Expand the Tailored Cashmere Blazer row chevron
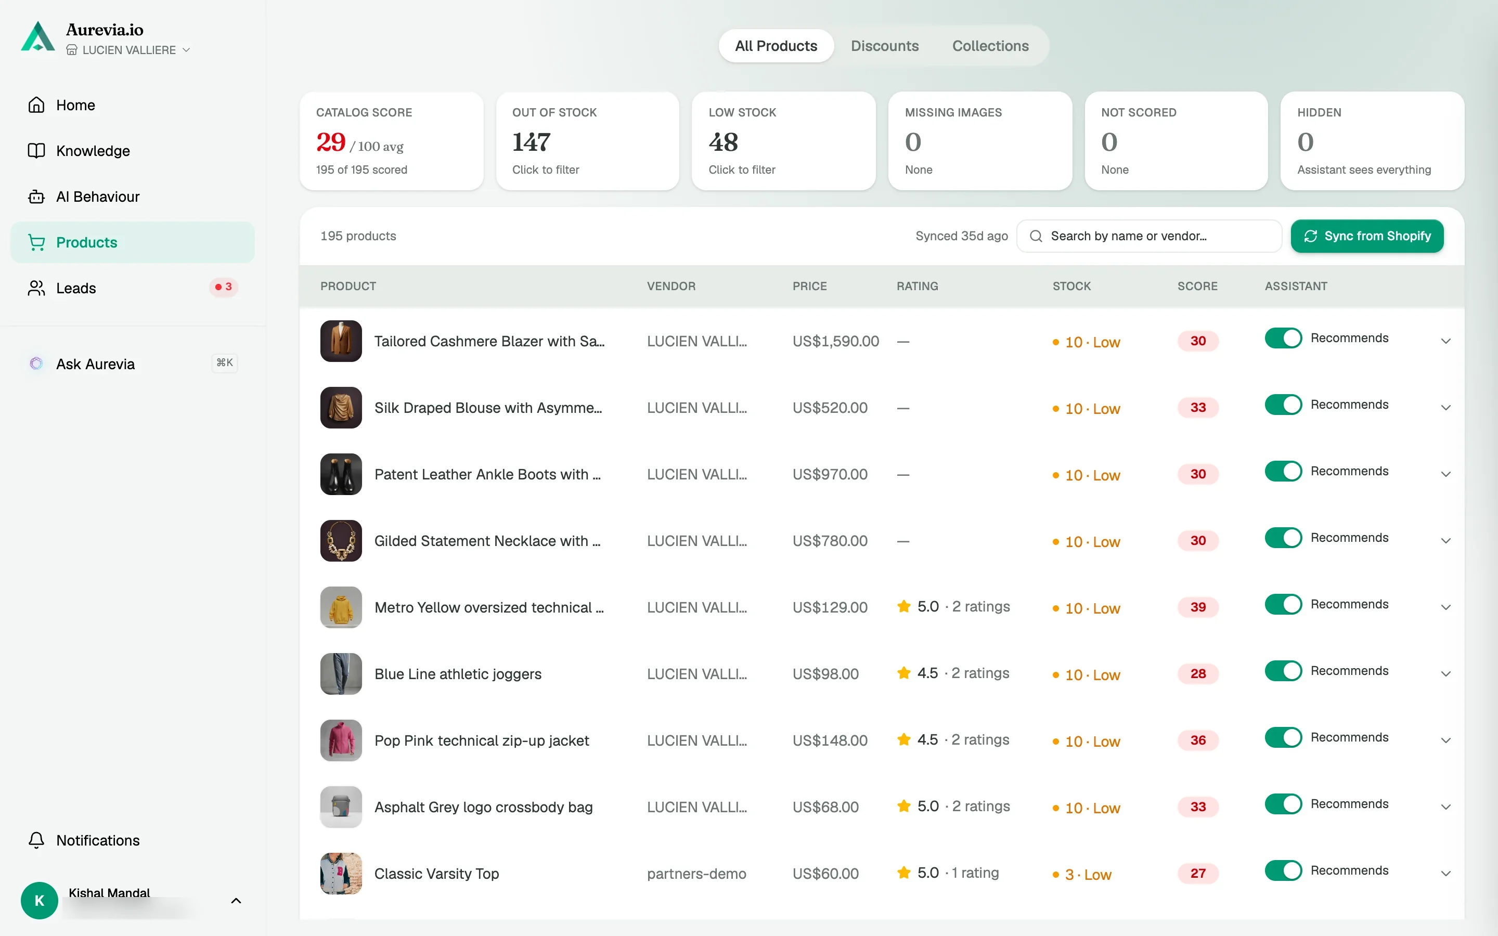 click(1445, 341)
